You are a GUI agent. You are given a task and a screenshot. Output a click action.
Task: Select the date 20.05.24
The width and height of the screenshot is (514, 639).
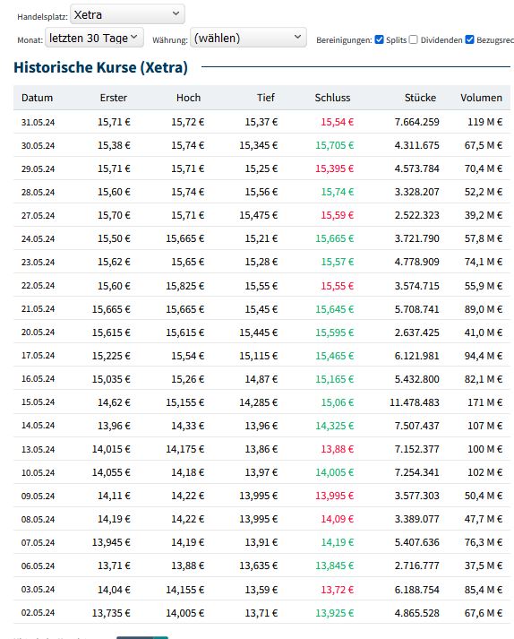point(38,332)
